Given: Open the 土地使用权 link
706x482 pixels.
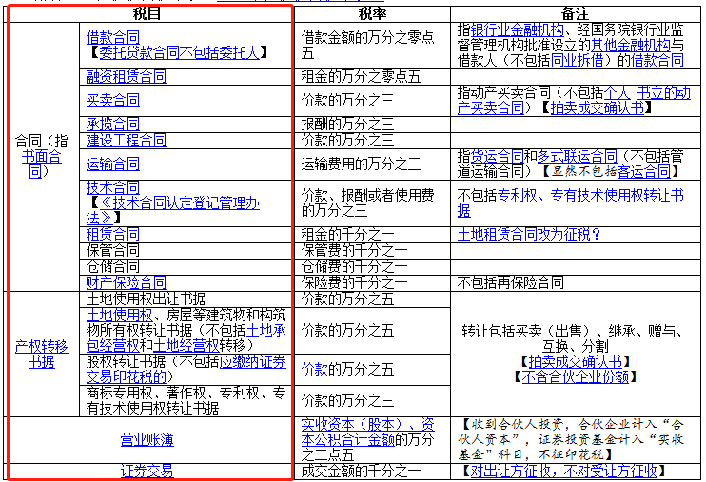Looking at the screenshot, I should click(119, 315).
